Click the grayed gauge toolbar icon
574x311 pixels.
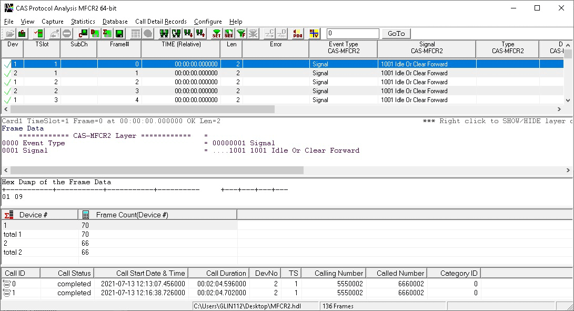(x=55, y=34)
